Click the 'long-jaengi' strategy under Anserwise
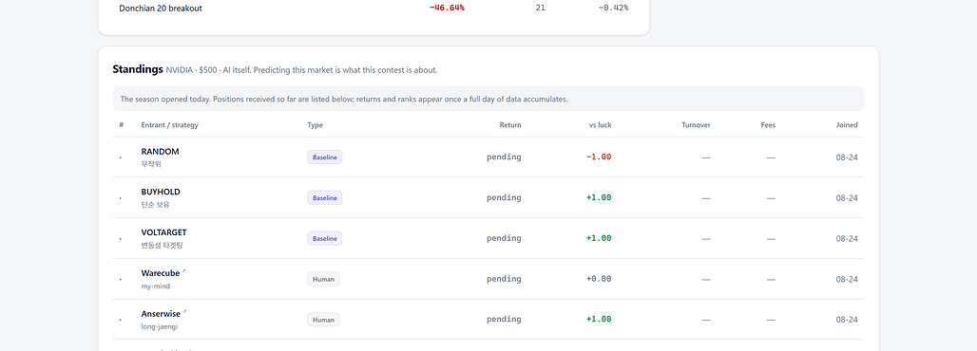 point(160,326)
